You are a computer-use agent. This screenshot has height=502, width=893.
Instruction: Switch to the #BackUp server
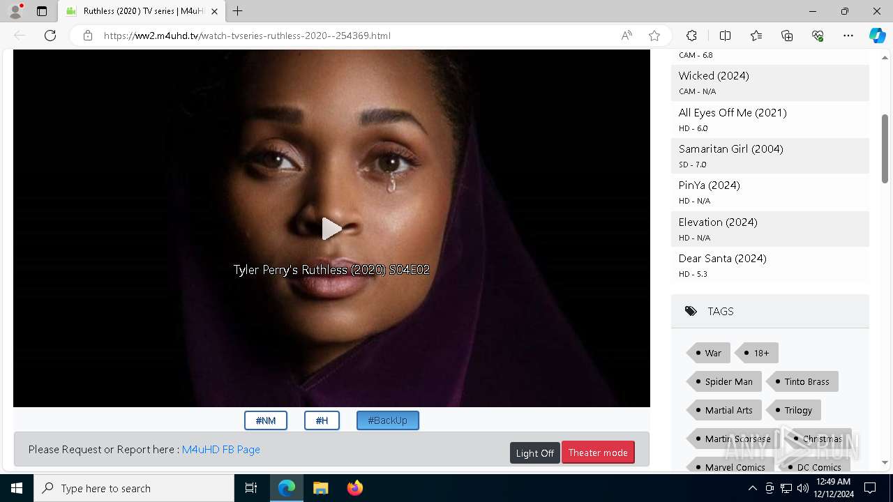(387, 420)
